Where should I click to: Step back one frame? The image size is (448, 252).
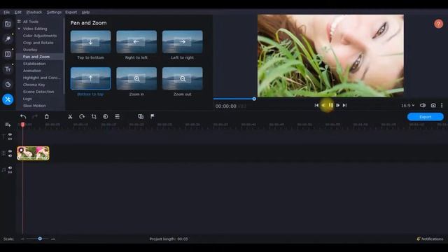[x=323, y=105]
